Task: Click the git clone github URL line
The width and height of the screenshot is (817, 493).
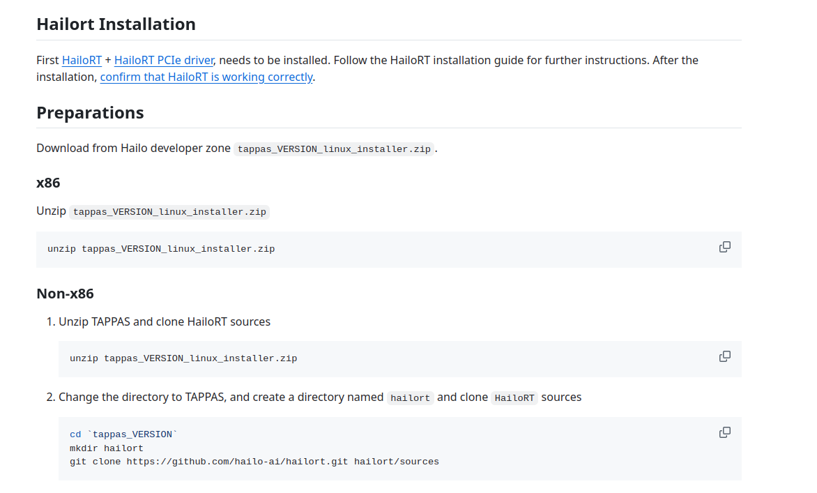Action: pyautogui.click(x=254, y=462)
